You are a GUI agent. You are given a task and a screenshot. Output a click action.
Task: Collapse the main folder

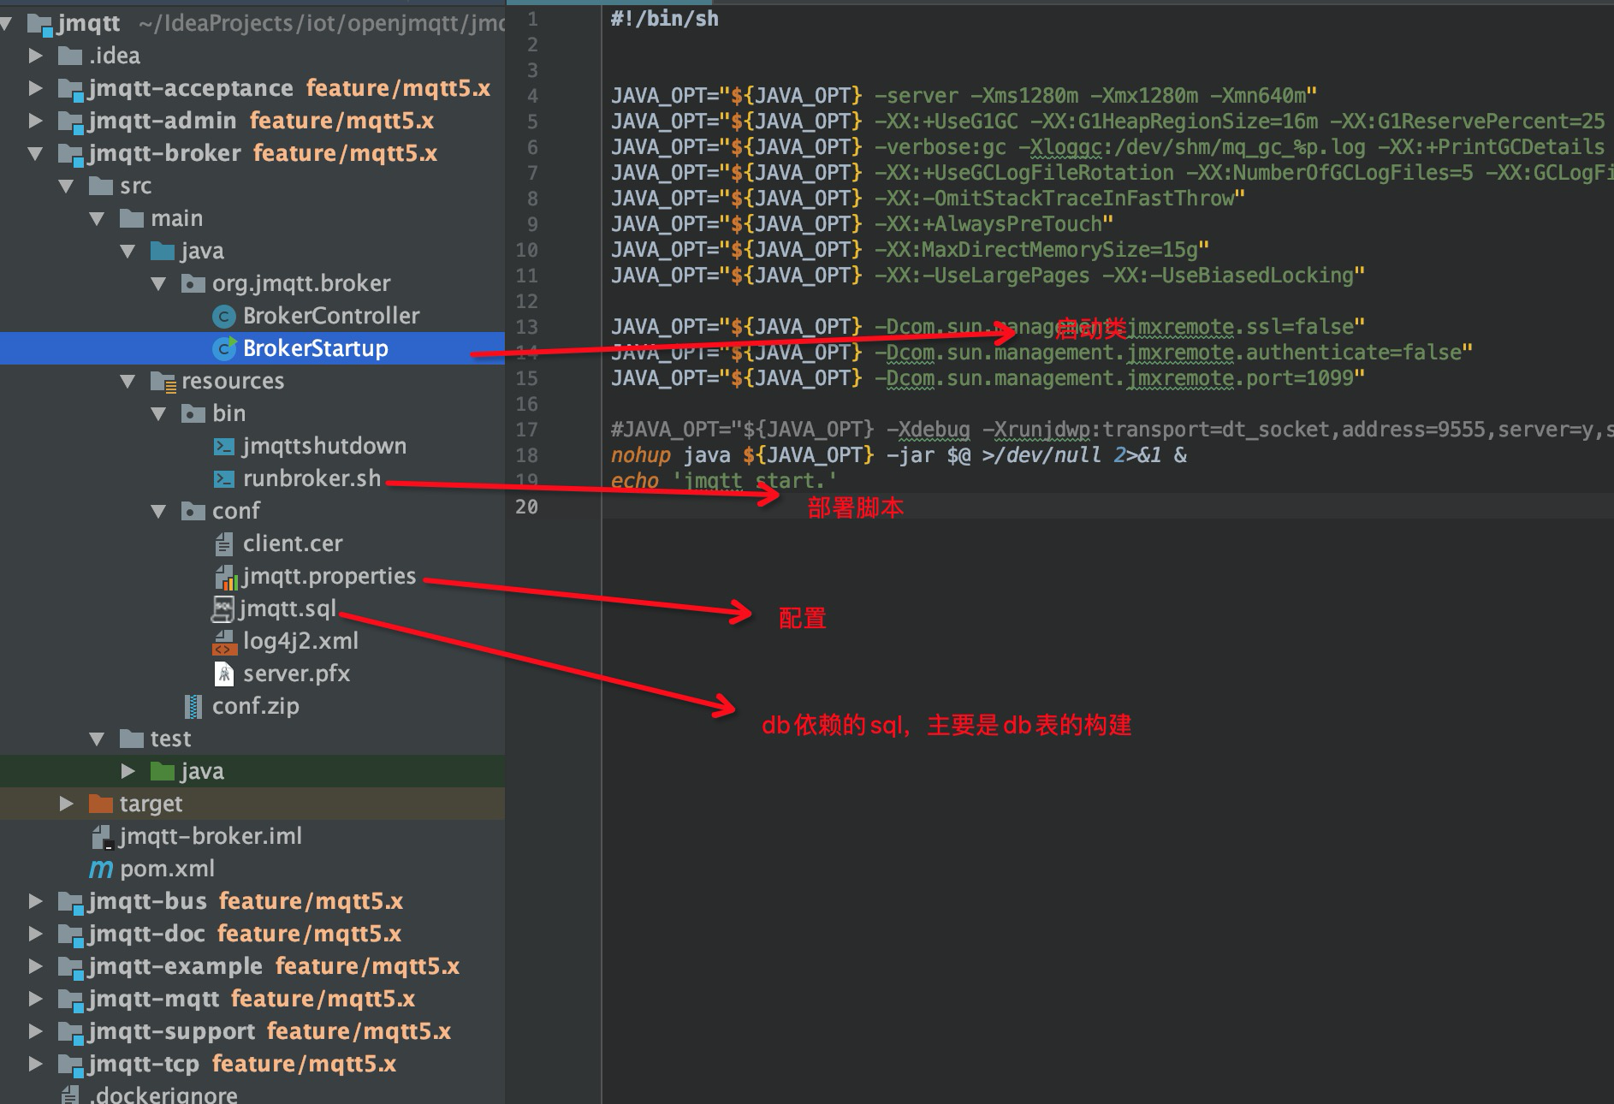point(97,219)
